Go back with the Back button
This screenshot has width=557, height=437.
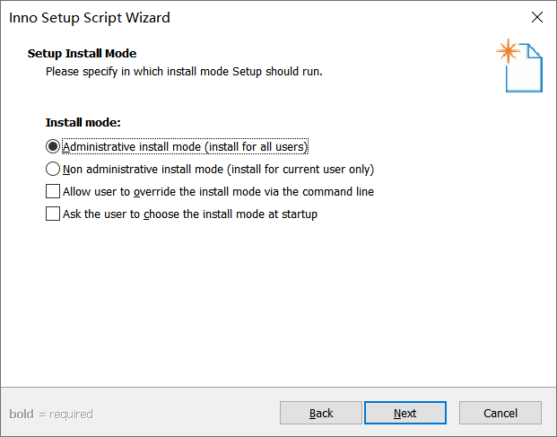tap(321, 413)
